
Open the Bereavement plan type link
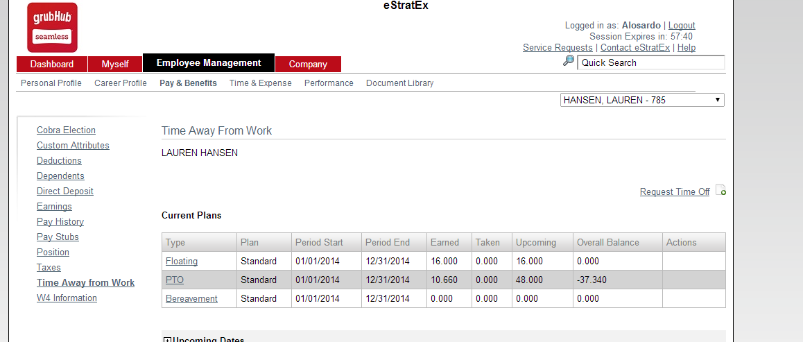tap(191, 298)
